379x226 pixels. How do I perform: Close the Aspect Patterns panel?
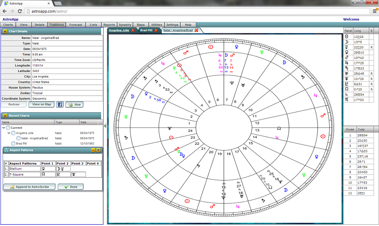(x=99, y=150)
